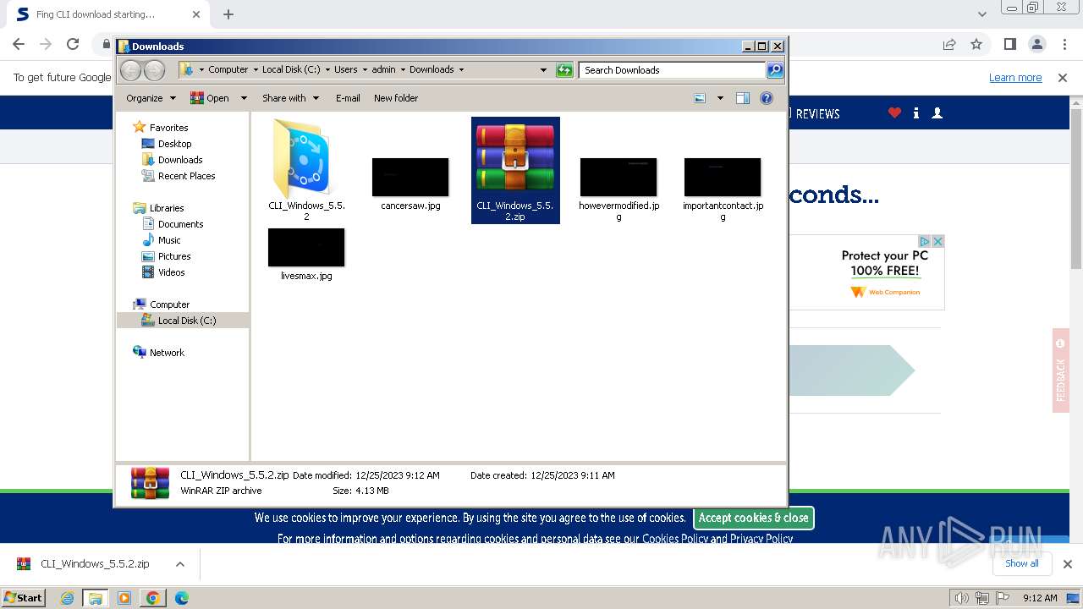Viewport: 1083px width, 609px height.
Task: Open the Organize menu
Action: [x=151, y=98]
